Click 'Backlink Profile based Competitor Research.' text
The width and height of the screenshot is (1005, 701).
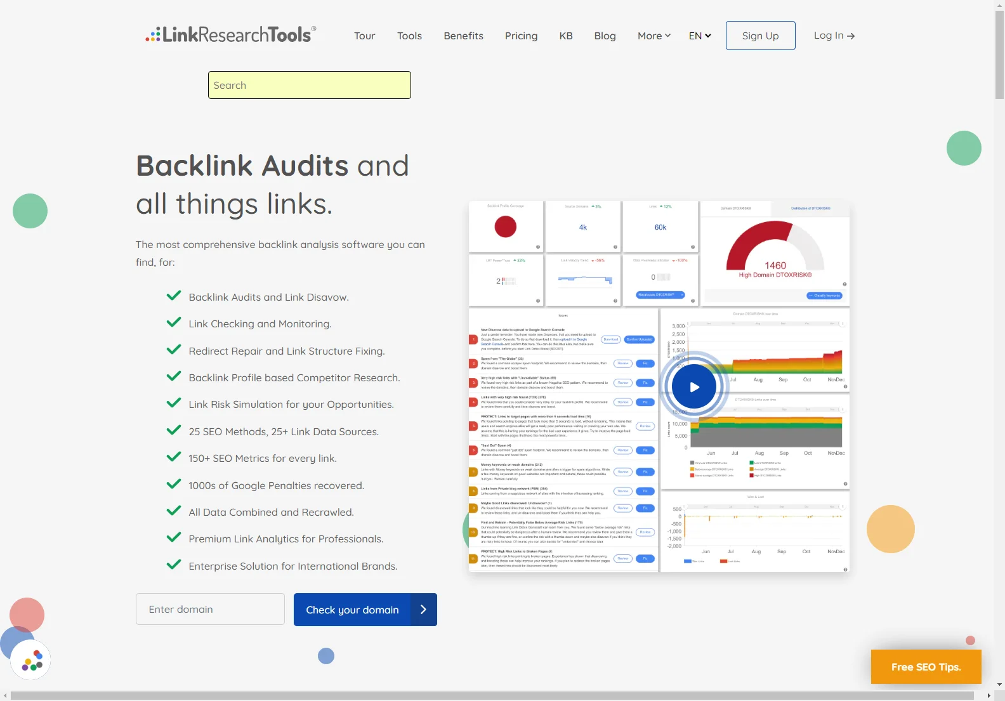point(294,377)
